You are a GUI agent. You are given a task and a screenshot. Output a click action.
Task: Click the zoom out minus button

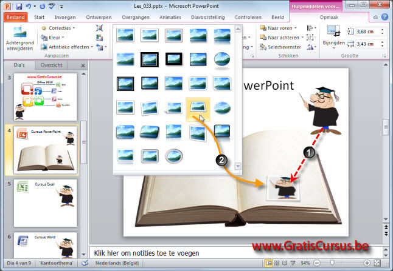tap(317, 263)
